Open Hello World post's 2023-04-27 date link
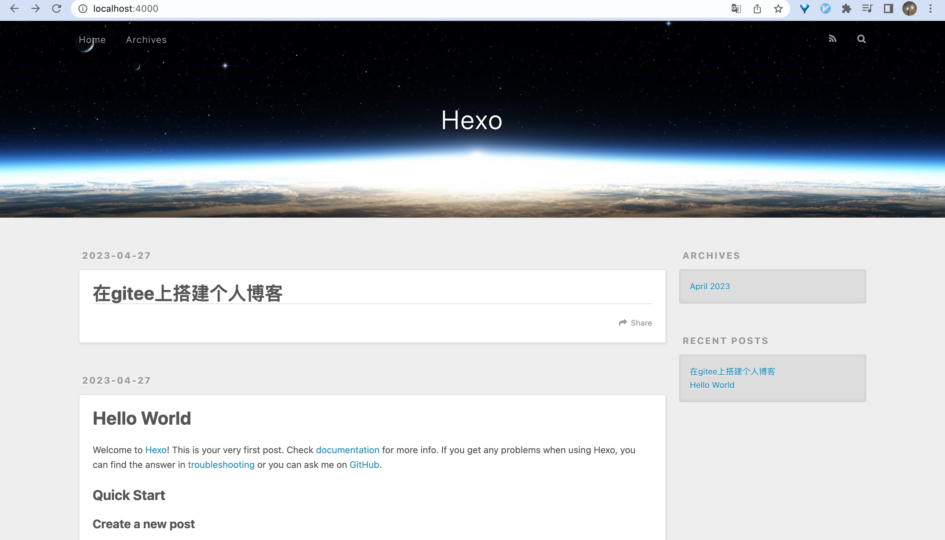This screenshot has width=945, height=540. [x=116, y=380]
